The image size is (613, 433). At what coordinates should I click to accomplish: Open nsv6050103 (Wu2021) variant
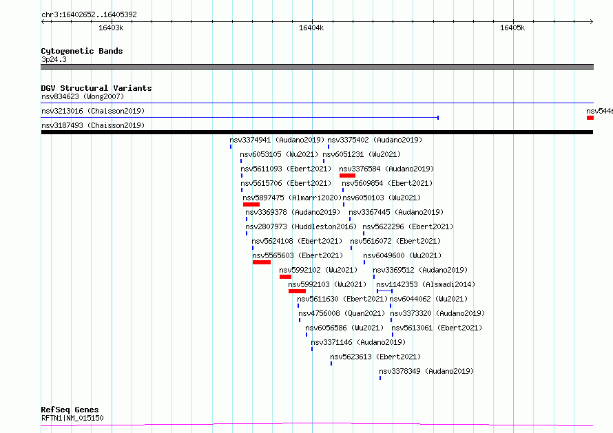tap(382, 198)
